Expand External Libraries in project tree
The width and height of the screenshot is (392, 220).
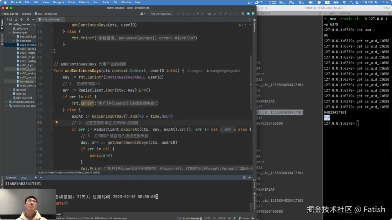point(6,102)
